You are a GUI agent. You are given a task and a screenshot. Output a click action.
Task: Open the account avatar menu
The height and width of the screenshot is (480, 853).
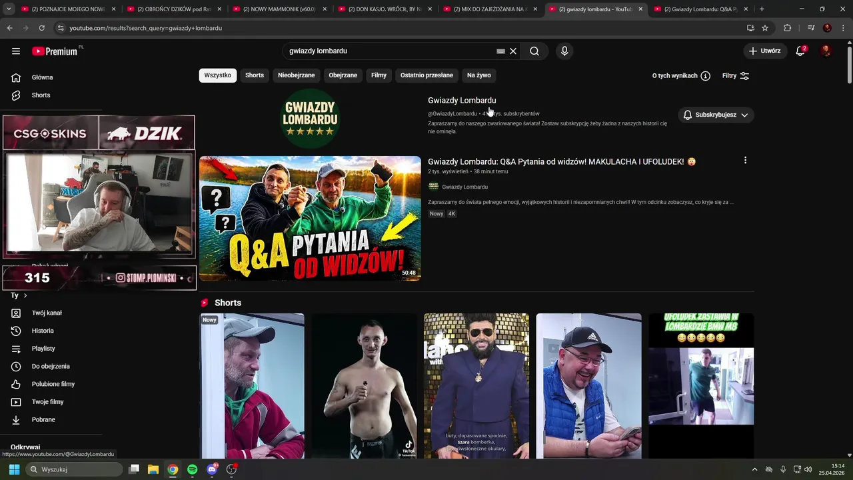[826, 51]
